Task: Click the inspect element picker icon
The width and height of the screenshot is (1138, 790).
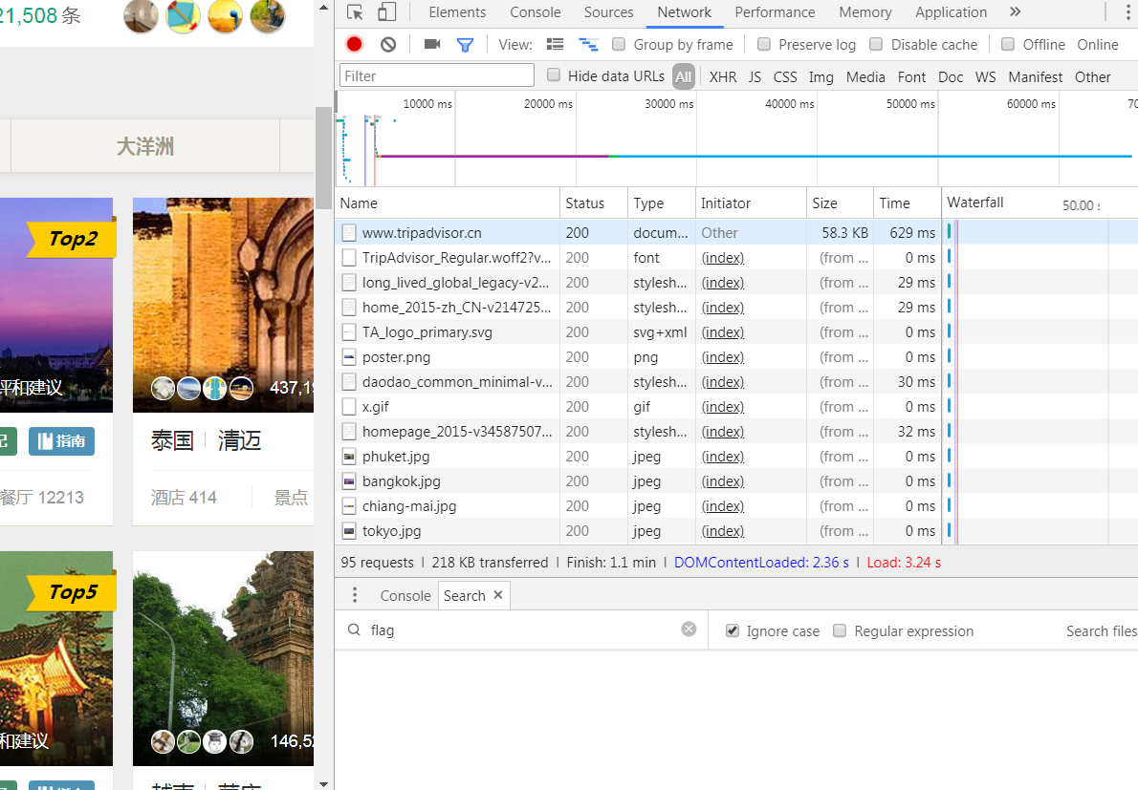Action: (x=355, y=12)
